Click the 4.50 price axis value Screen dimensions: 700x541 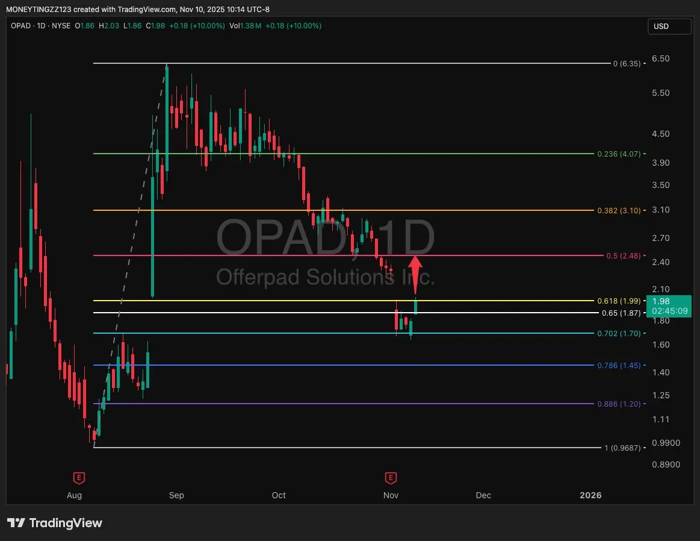(x=661, y=134)
